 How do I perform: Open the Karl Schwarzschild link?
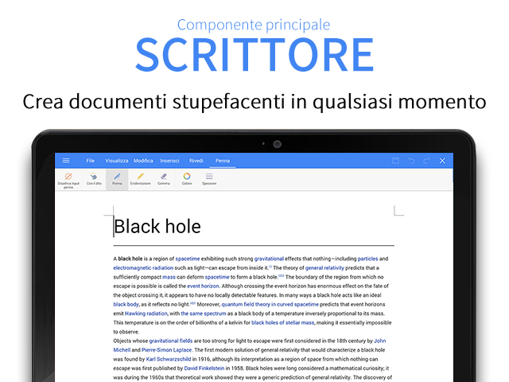click(x=169, y=359)
